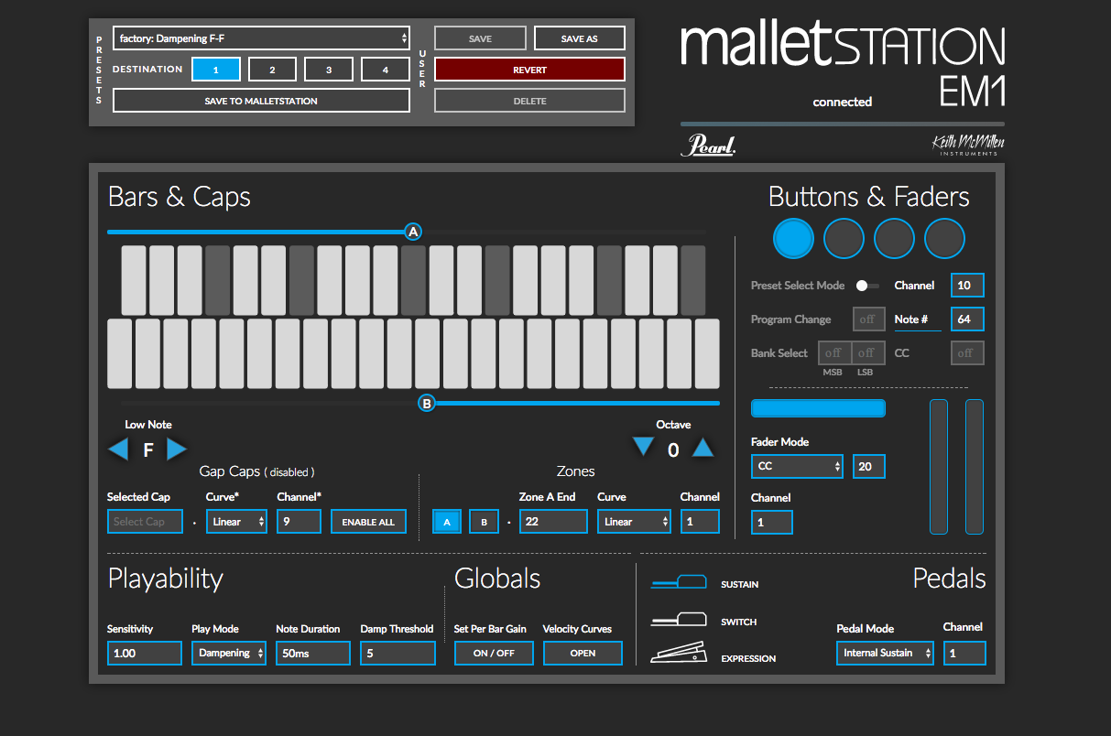The width and height of the screenshot is (1111, 736).
Task: Click the Fader Channel field
Action: point(772,522)
